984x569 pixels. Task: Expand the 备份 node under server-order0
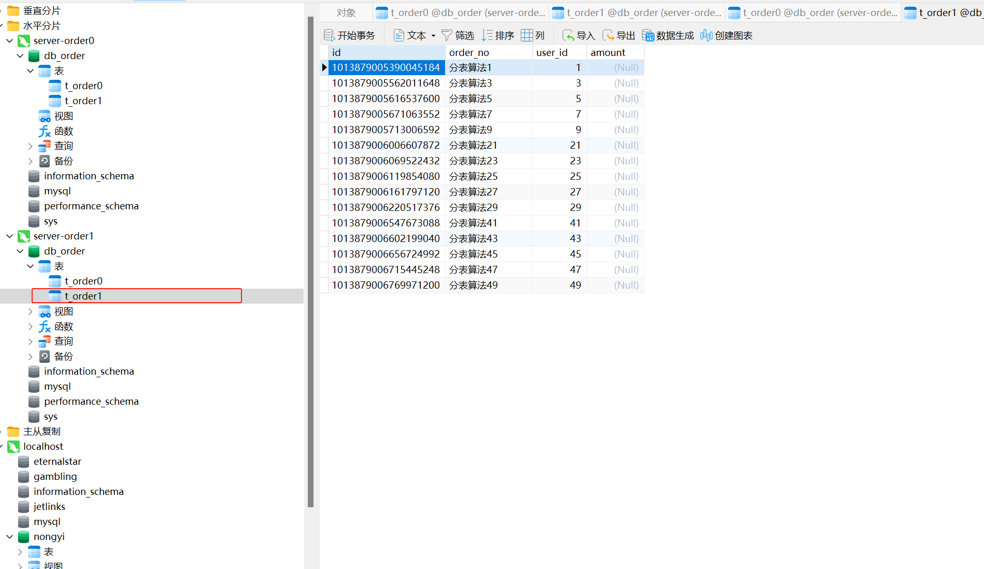point(30,161)
